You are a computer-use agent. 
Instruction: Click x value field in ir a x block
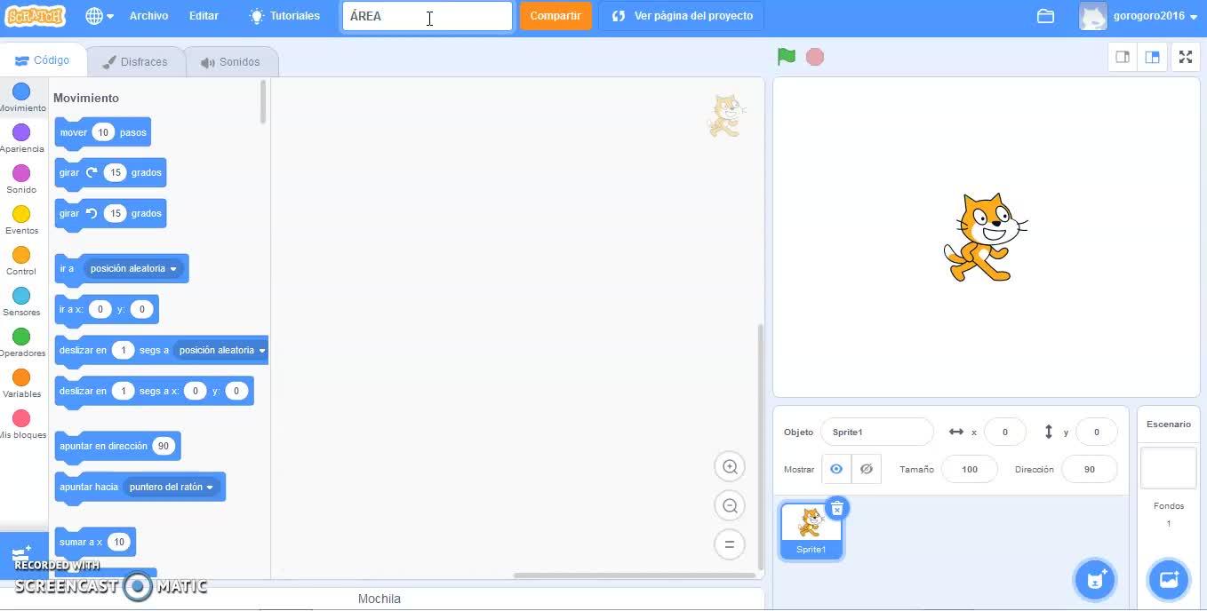[100, 309]
